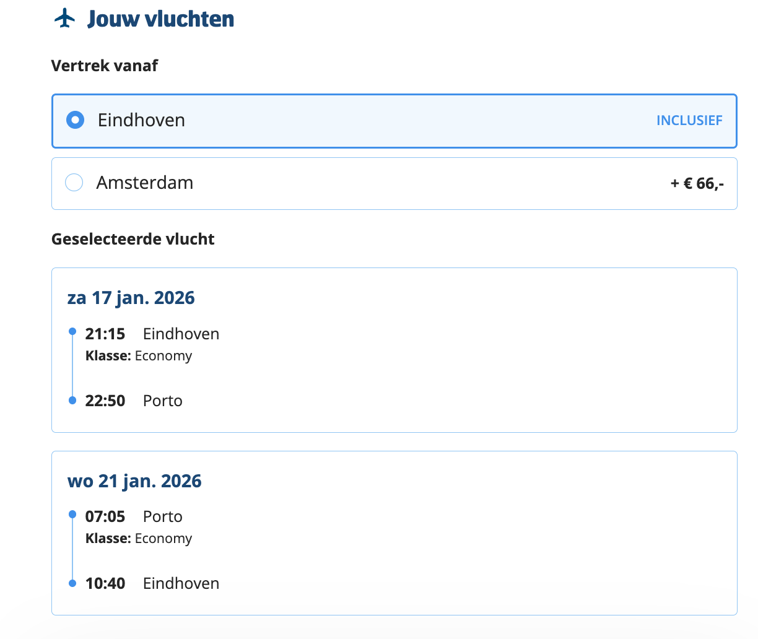Select the Eindhoven departure radio button
This screenshot has width=758, height=639.
[75, 120]
